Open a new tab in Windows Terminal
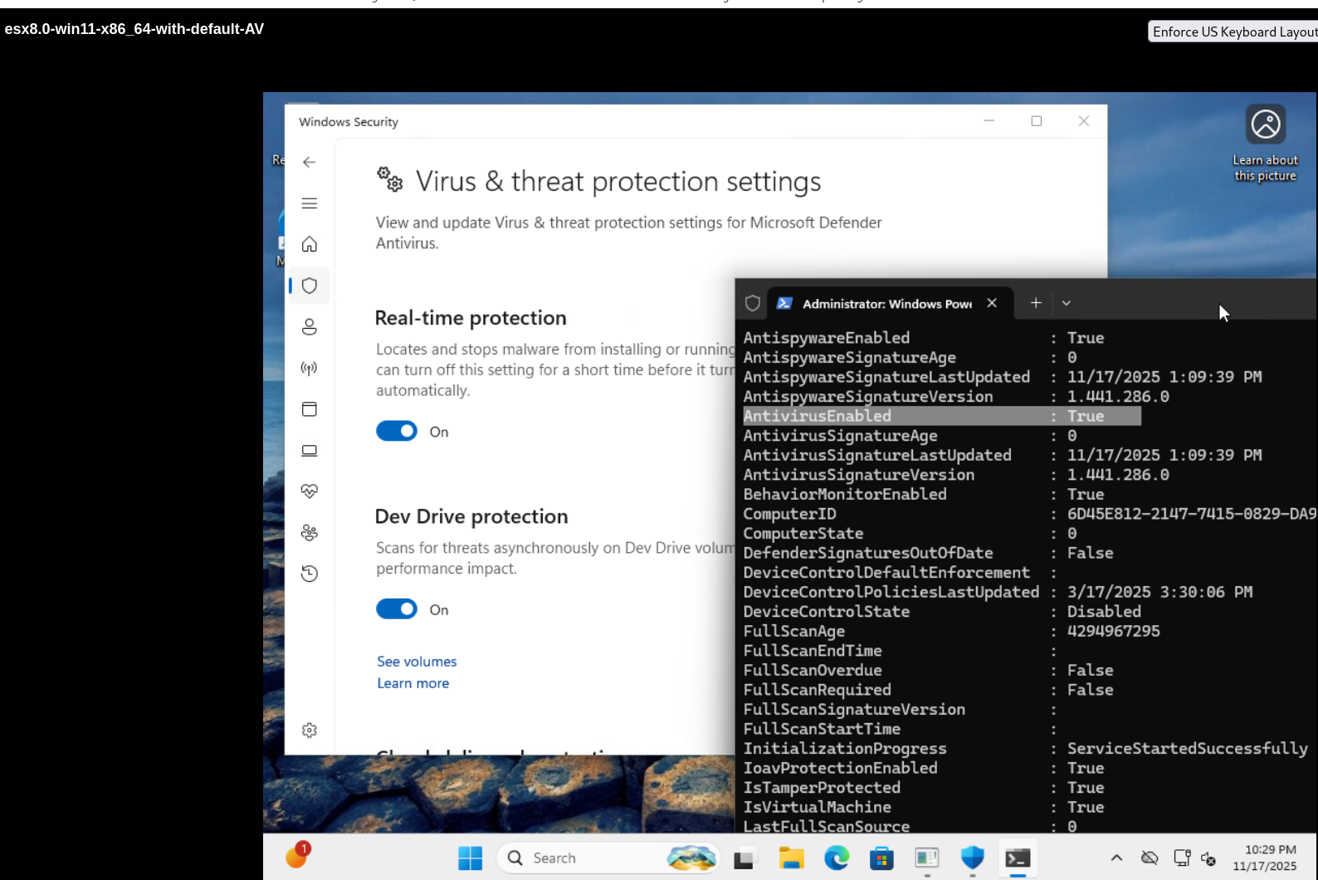This screenshot has width=1318, height=880. [1036, 303]
